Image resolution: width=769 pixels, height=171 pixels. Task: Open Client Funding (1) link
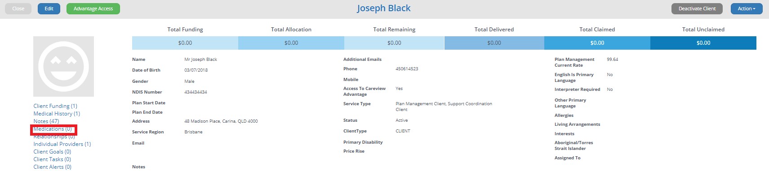[55, 106]
